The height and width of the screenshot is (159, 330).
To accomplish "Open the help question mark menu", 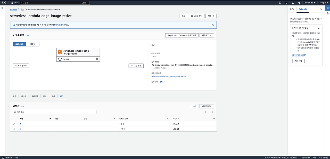I will click(293, 3).
